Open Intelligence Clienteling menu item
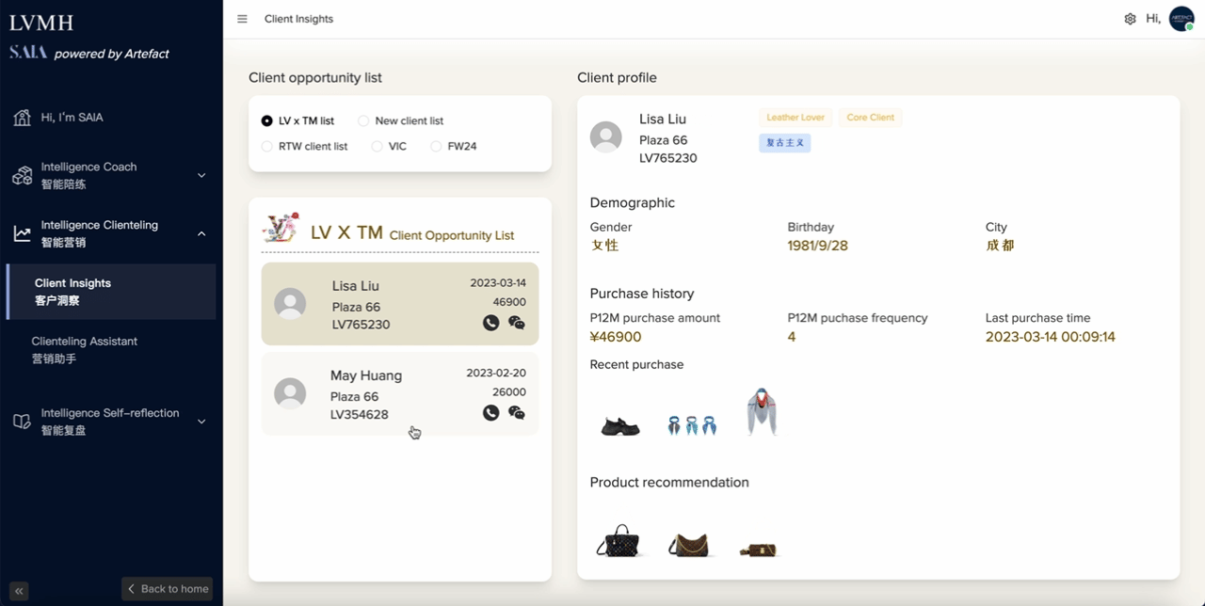This screenshot has height=606, width=1205. coord(111,233)
